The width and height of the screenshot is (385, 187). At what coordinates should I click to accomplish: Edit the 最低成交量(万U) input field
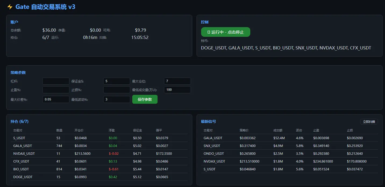(177, 90)
